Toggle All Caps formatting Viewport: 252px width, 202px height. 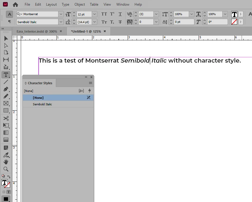click(104, 14)
